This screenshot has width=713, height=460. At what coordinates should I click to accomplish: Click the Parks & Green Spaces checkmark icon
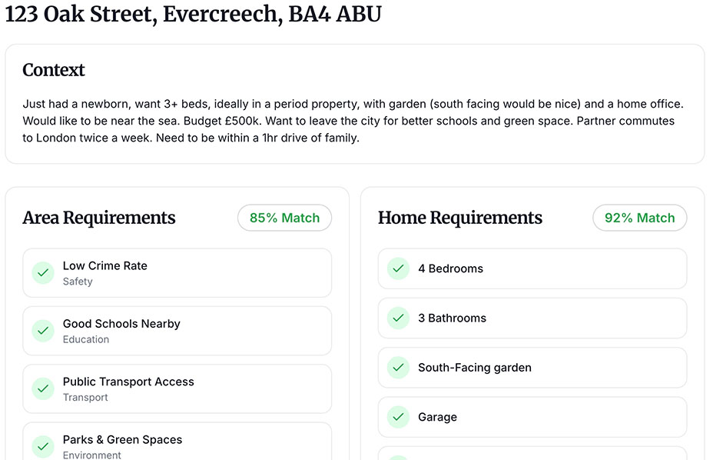click(x=42, y=446)
